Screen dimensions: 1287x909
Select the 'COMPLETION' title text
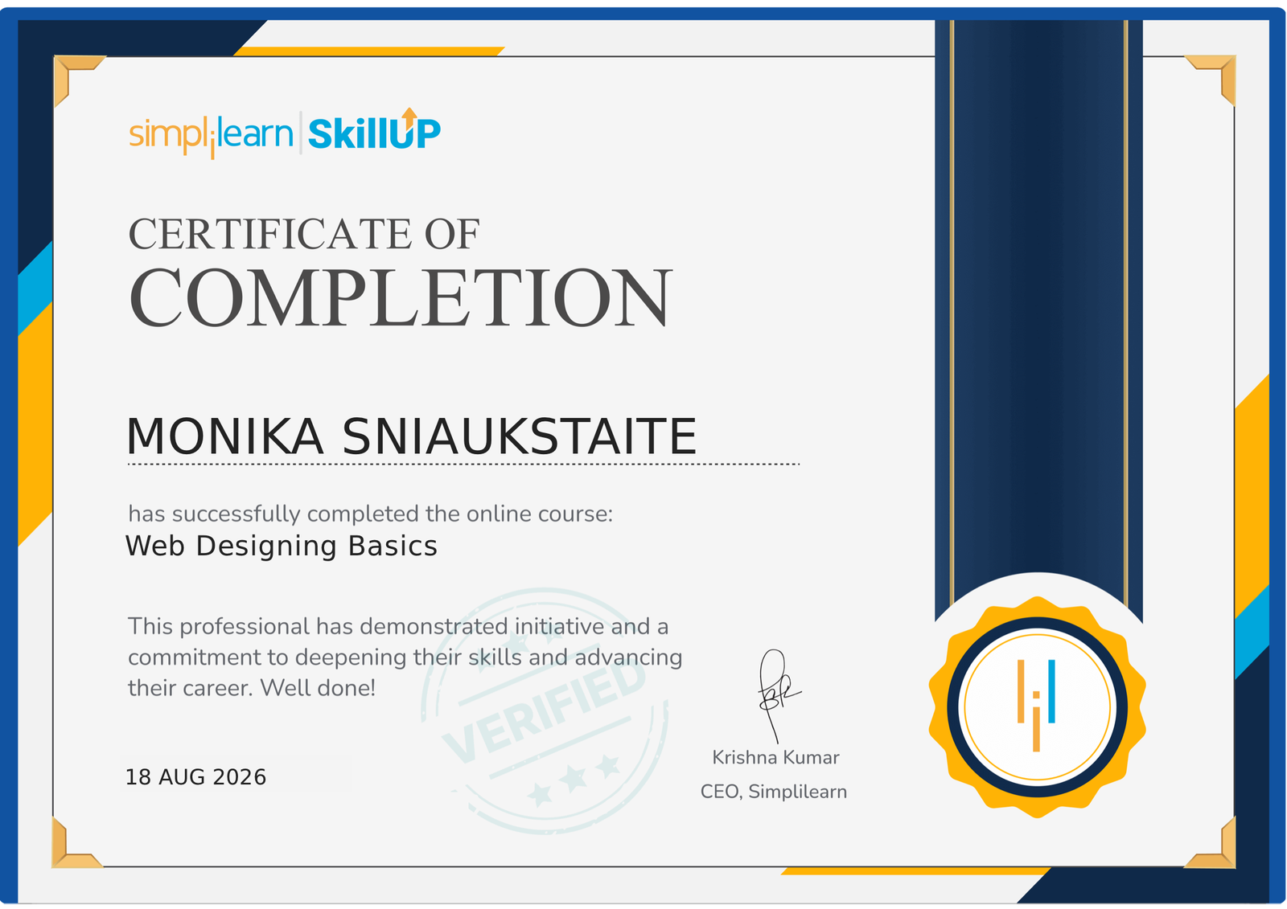pyautogui.click(x=400, y=298)
